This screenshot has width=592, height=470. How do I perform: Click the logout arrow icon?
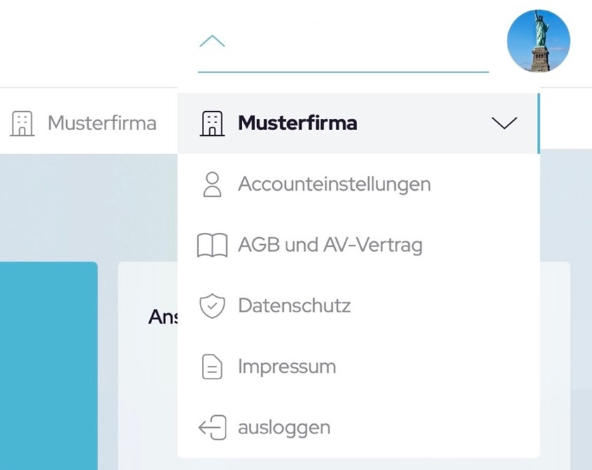(x=212, y=428)
